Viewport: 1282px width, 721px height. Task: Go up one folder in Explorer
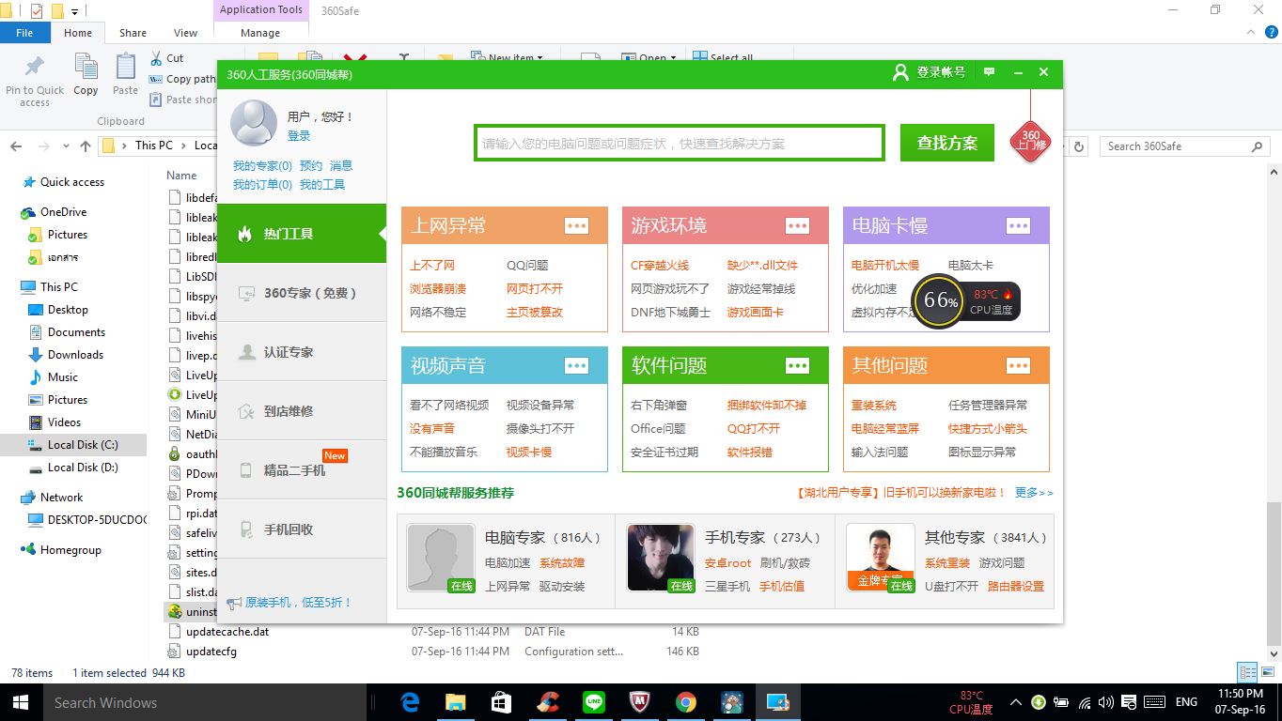point(85,146)
